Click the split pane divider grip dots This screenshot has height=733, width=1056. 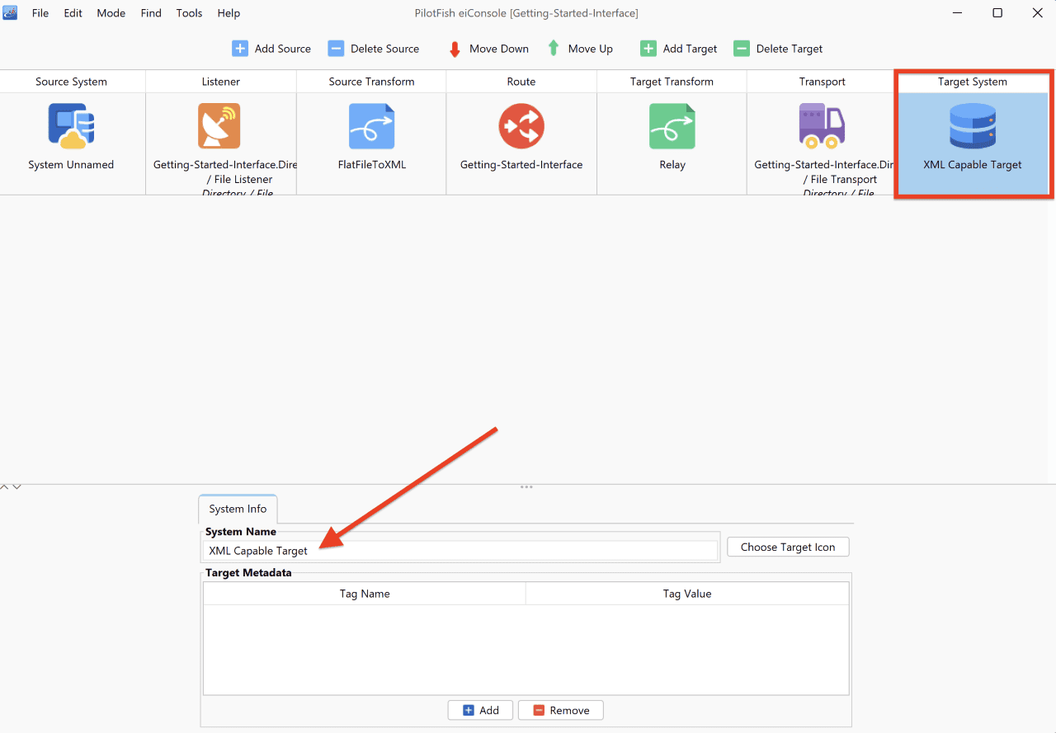click(x=526, y=486)
